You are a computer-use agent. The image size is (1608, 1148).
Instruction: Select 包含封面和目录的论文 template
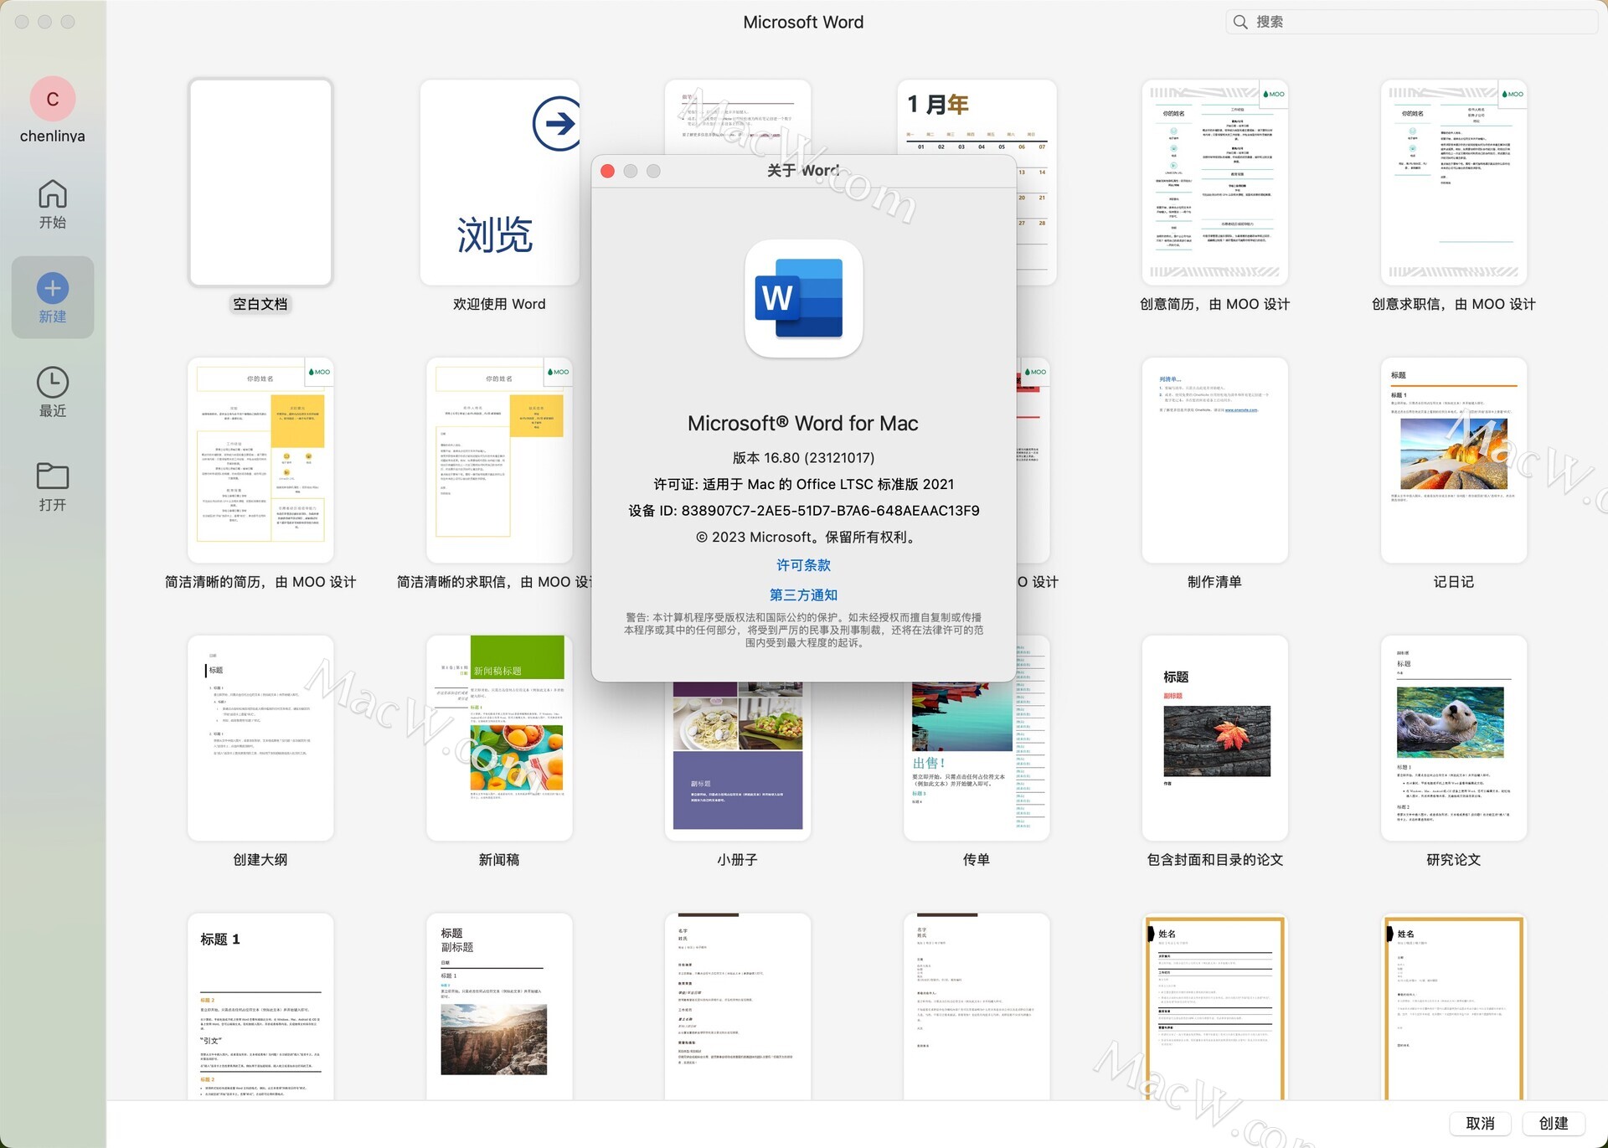1214,739
